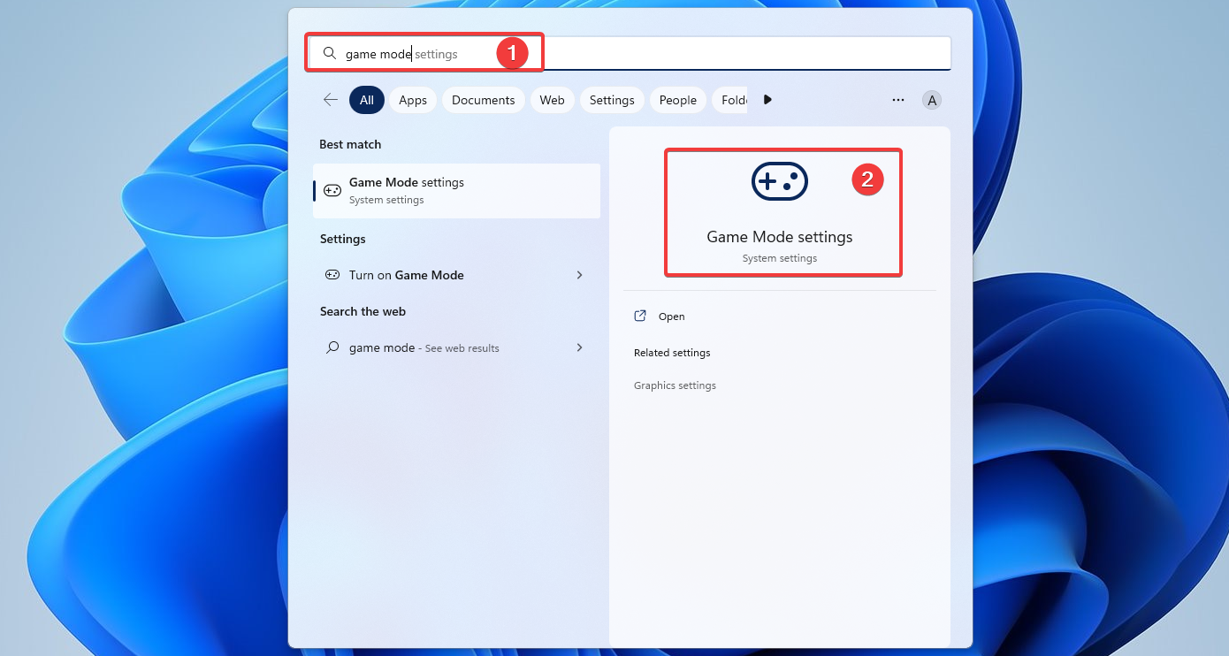Click the account avatar A icon

click(932, 100)
